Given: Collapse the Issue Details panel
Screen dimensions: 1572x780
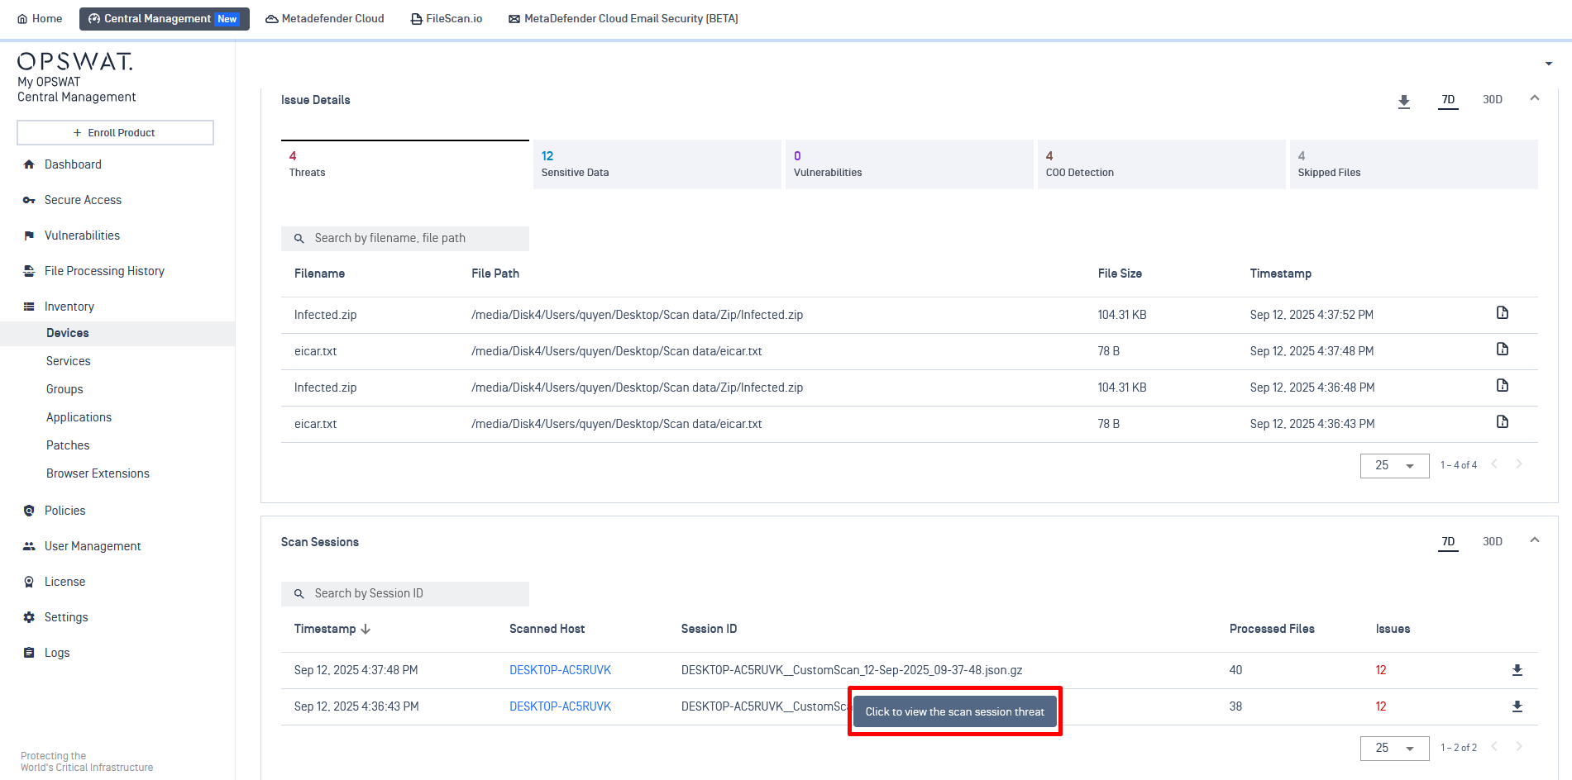Looking at the screenshot, I should pyautogui.click(x=1534, y=98).
